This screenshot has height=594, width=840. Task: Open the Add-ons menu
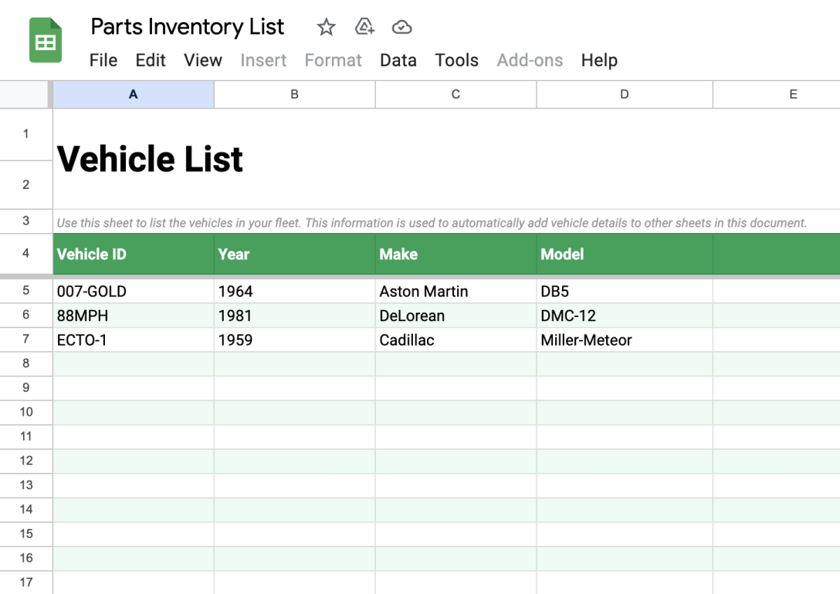pyautogui.click(x=530, y=60)
